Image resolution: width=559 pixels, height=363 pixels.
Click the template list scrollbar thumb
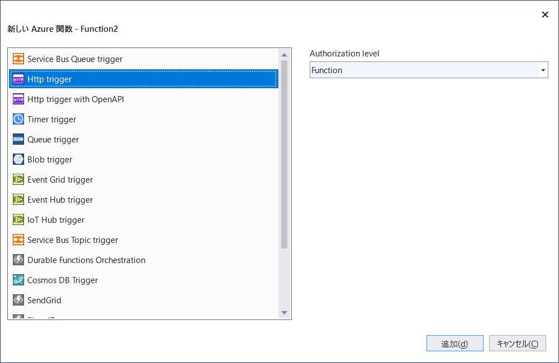point(284,154)
